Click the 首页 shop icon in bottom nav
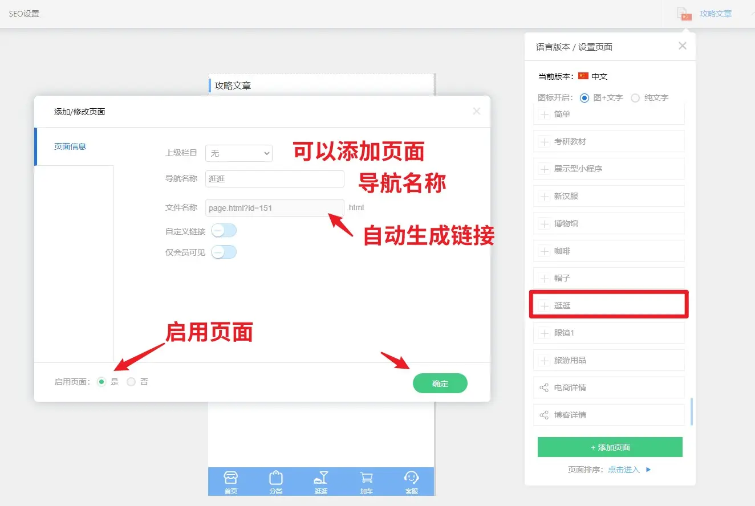The image size is (755, 506). click(x=230, y=478)
